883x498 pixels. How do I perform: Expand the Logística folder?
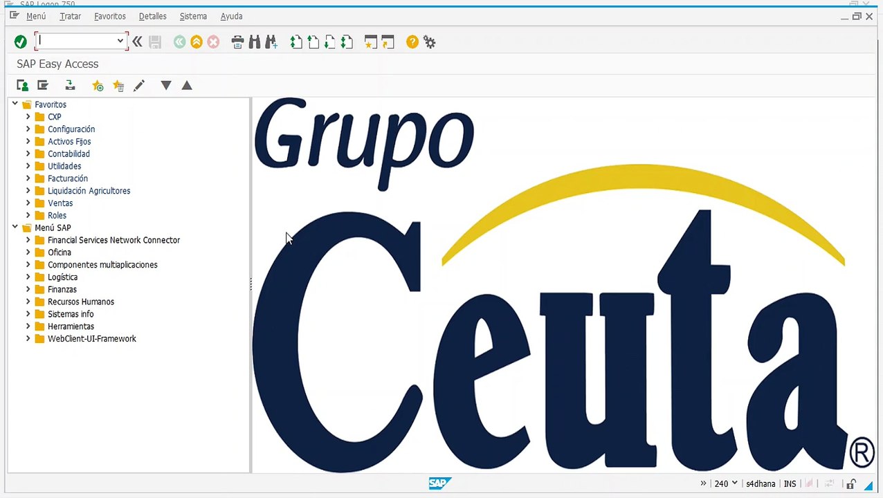tap(28, 277)
